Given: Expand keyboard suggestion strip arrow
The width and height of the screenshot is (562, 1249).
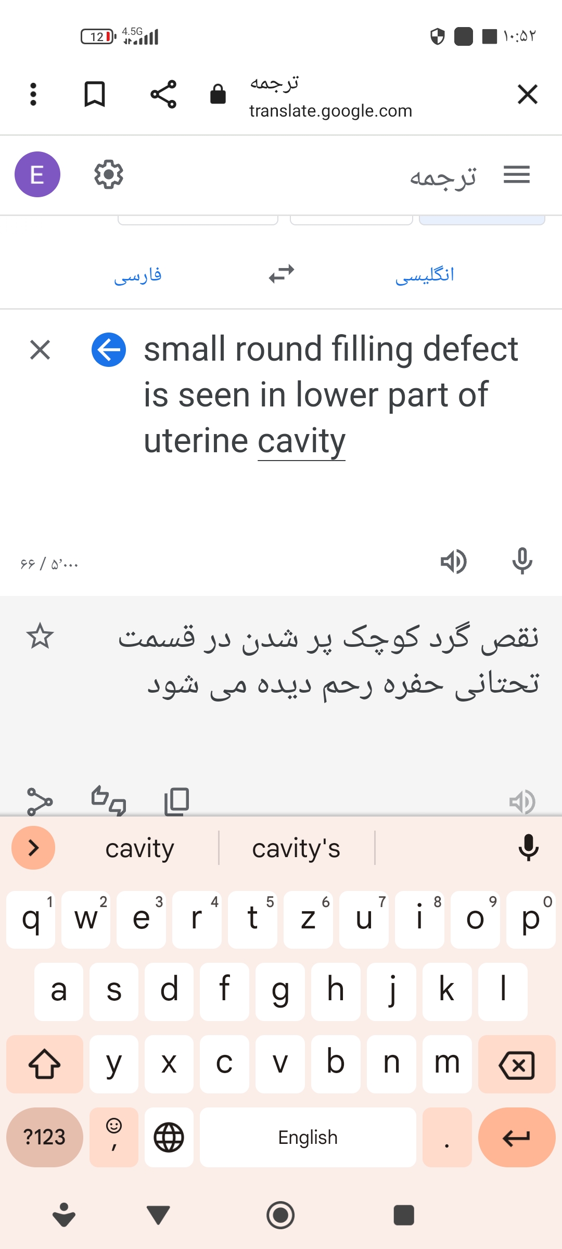Looking at the screenshot, I should pos(33,848).
